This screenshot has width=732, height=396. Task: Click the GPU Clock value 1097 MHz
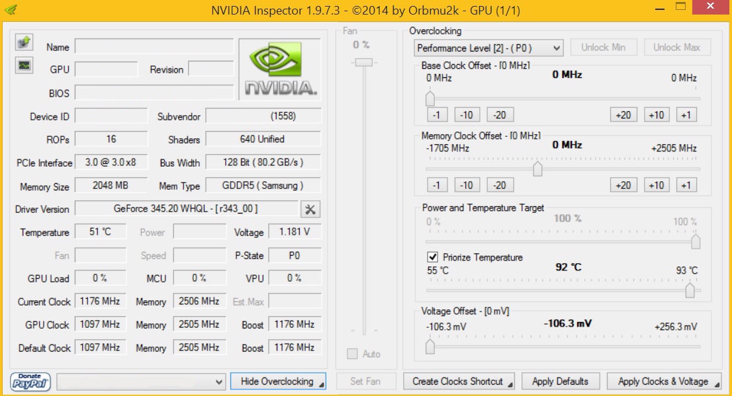pyautogui.click(x=101, y=325)
